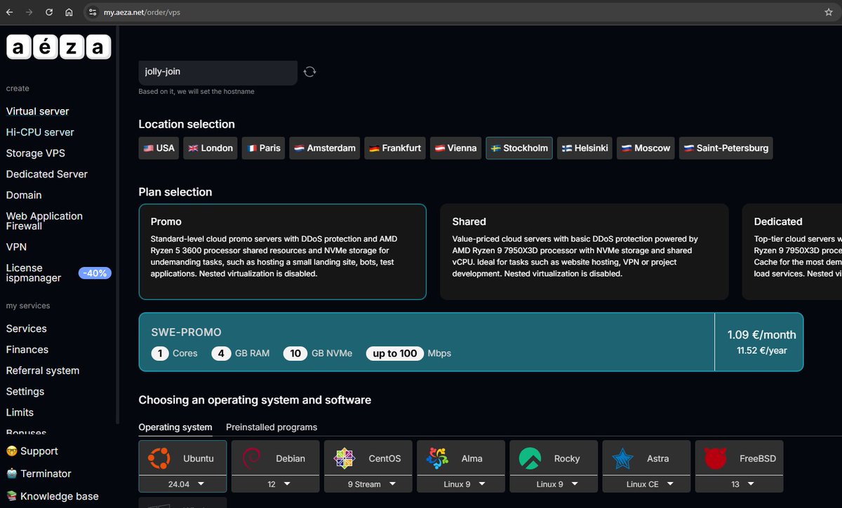
Task: Open Rocky Linux 9 version dropdown
Action: [553, 483]
